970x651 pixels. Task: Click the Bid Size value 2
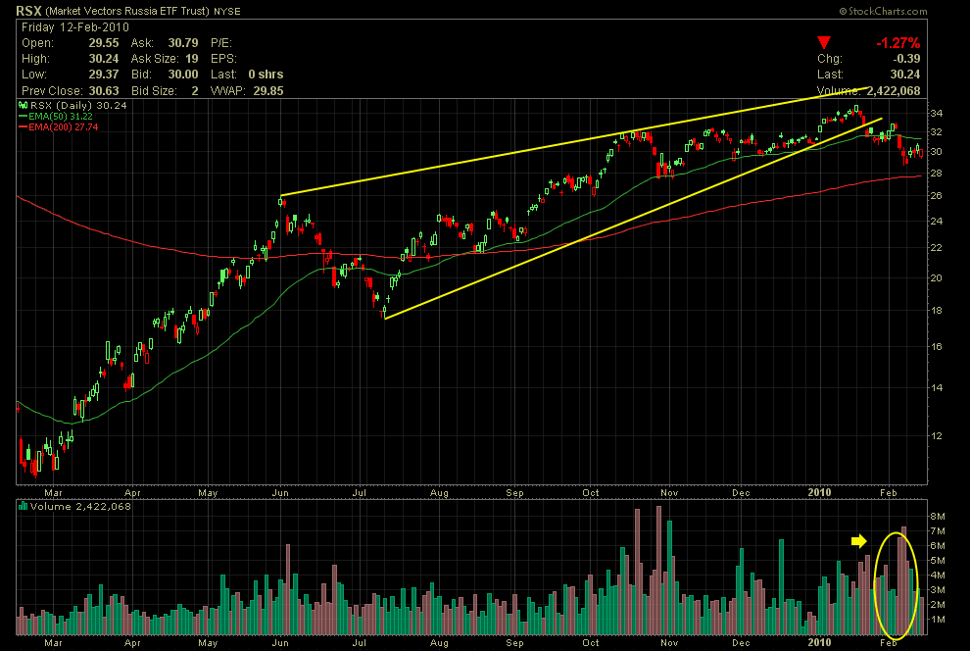pos(195,90)
